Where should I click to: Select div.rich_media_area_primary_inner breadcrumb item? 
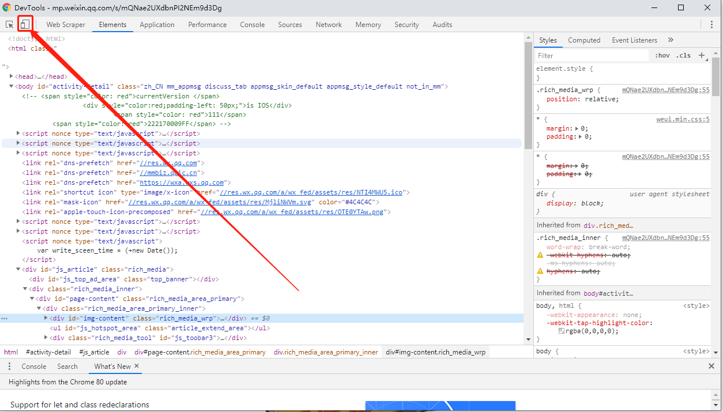[326, 352]
